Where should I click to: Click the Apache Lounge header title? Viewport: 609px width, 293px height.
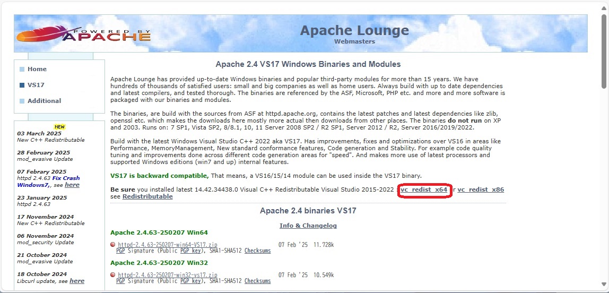pyautogui.click(x=354, y=30)
